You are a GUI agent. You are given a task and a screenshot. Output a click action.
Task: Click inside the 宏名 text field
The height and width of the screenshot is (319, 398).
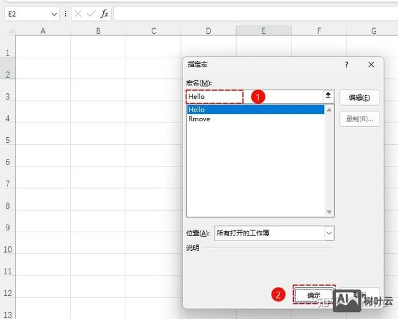[255, 96]
